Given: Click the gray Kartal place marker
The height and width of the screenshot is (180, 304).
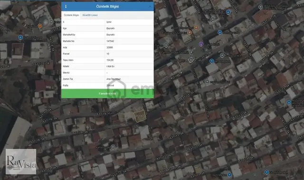Looking at the screenshot, I should [113, 147].
